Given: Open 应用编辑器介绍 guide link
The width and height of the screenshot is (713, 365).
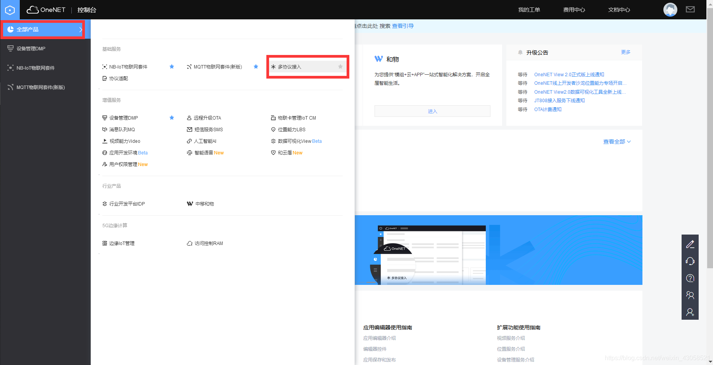Looking at the screenshot, I should click(x=380, y=338).
